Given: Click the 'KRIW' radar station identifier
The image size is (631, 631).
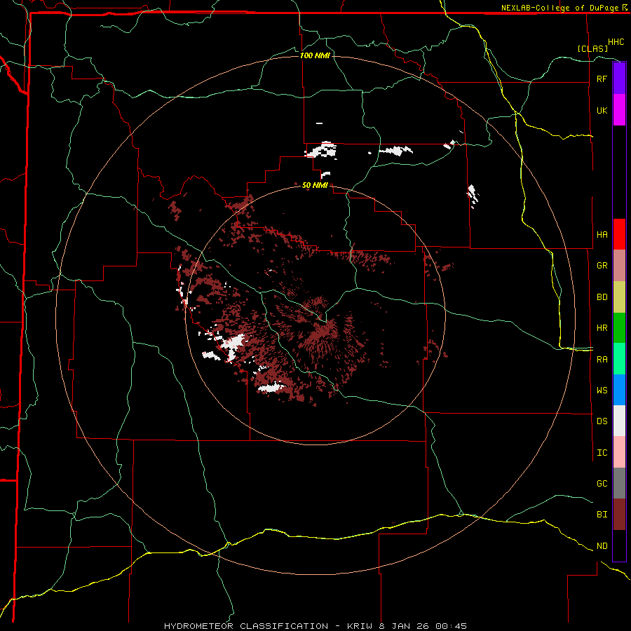Looking at the screenshot, I should point(360,626).
